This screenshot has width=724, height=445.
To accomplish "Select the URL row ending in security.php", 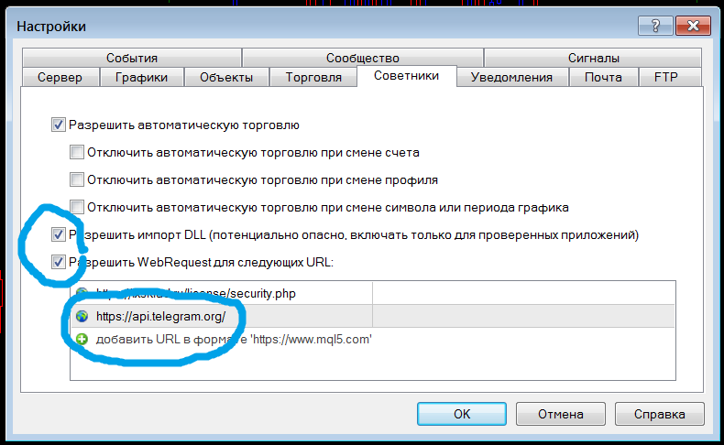I will pyautogui.click(x=373, y=293).
